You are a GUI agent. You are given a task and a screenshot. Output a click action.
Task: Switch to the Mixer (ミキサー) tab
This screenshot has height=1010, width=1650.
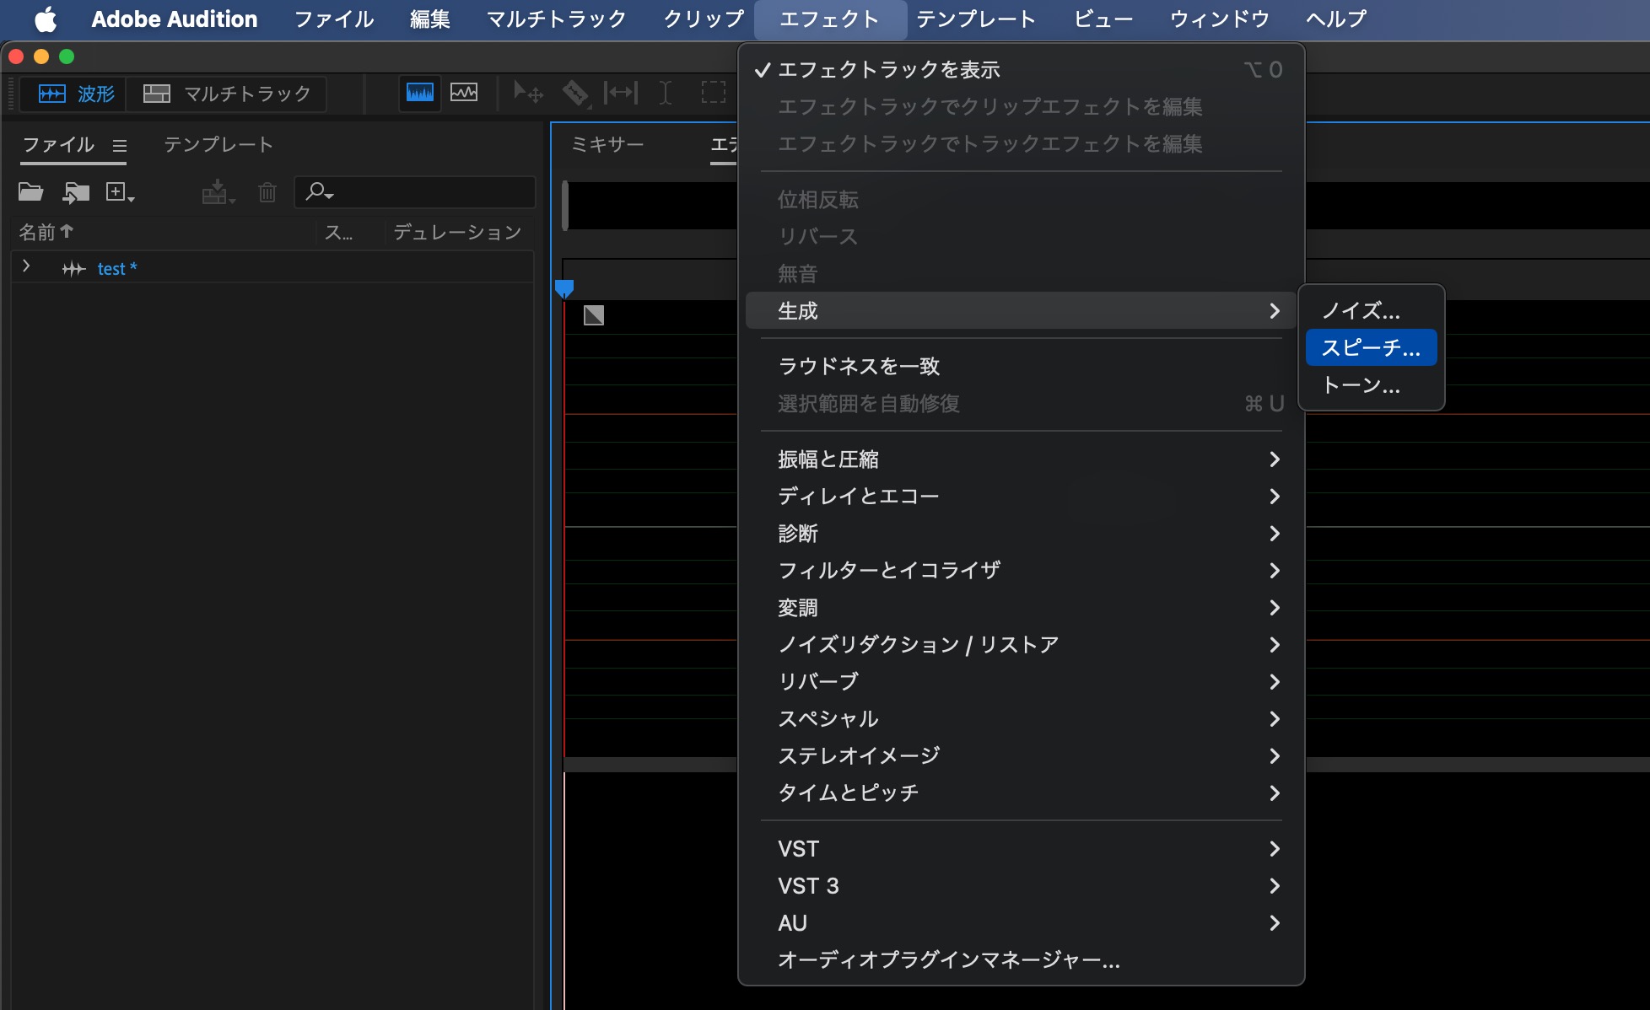click(x=607, y=145)
